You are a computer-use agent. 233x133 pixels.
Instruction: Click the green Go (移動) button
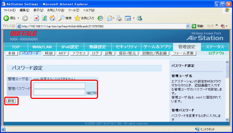click(x=197, y=26)
